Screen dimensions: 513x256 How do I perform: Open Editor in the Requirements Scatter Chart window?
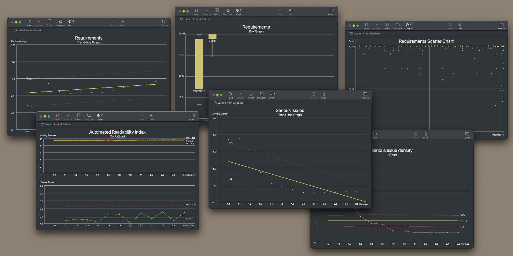(387, 26)
